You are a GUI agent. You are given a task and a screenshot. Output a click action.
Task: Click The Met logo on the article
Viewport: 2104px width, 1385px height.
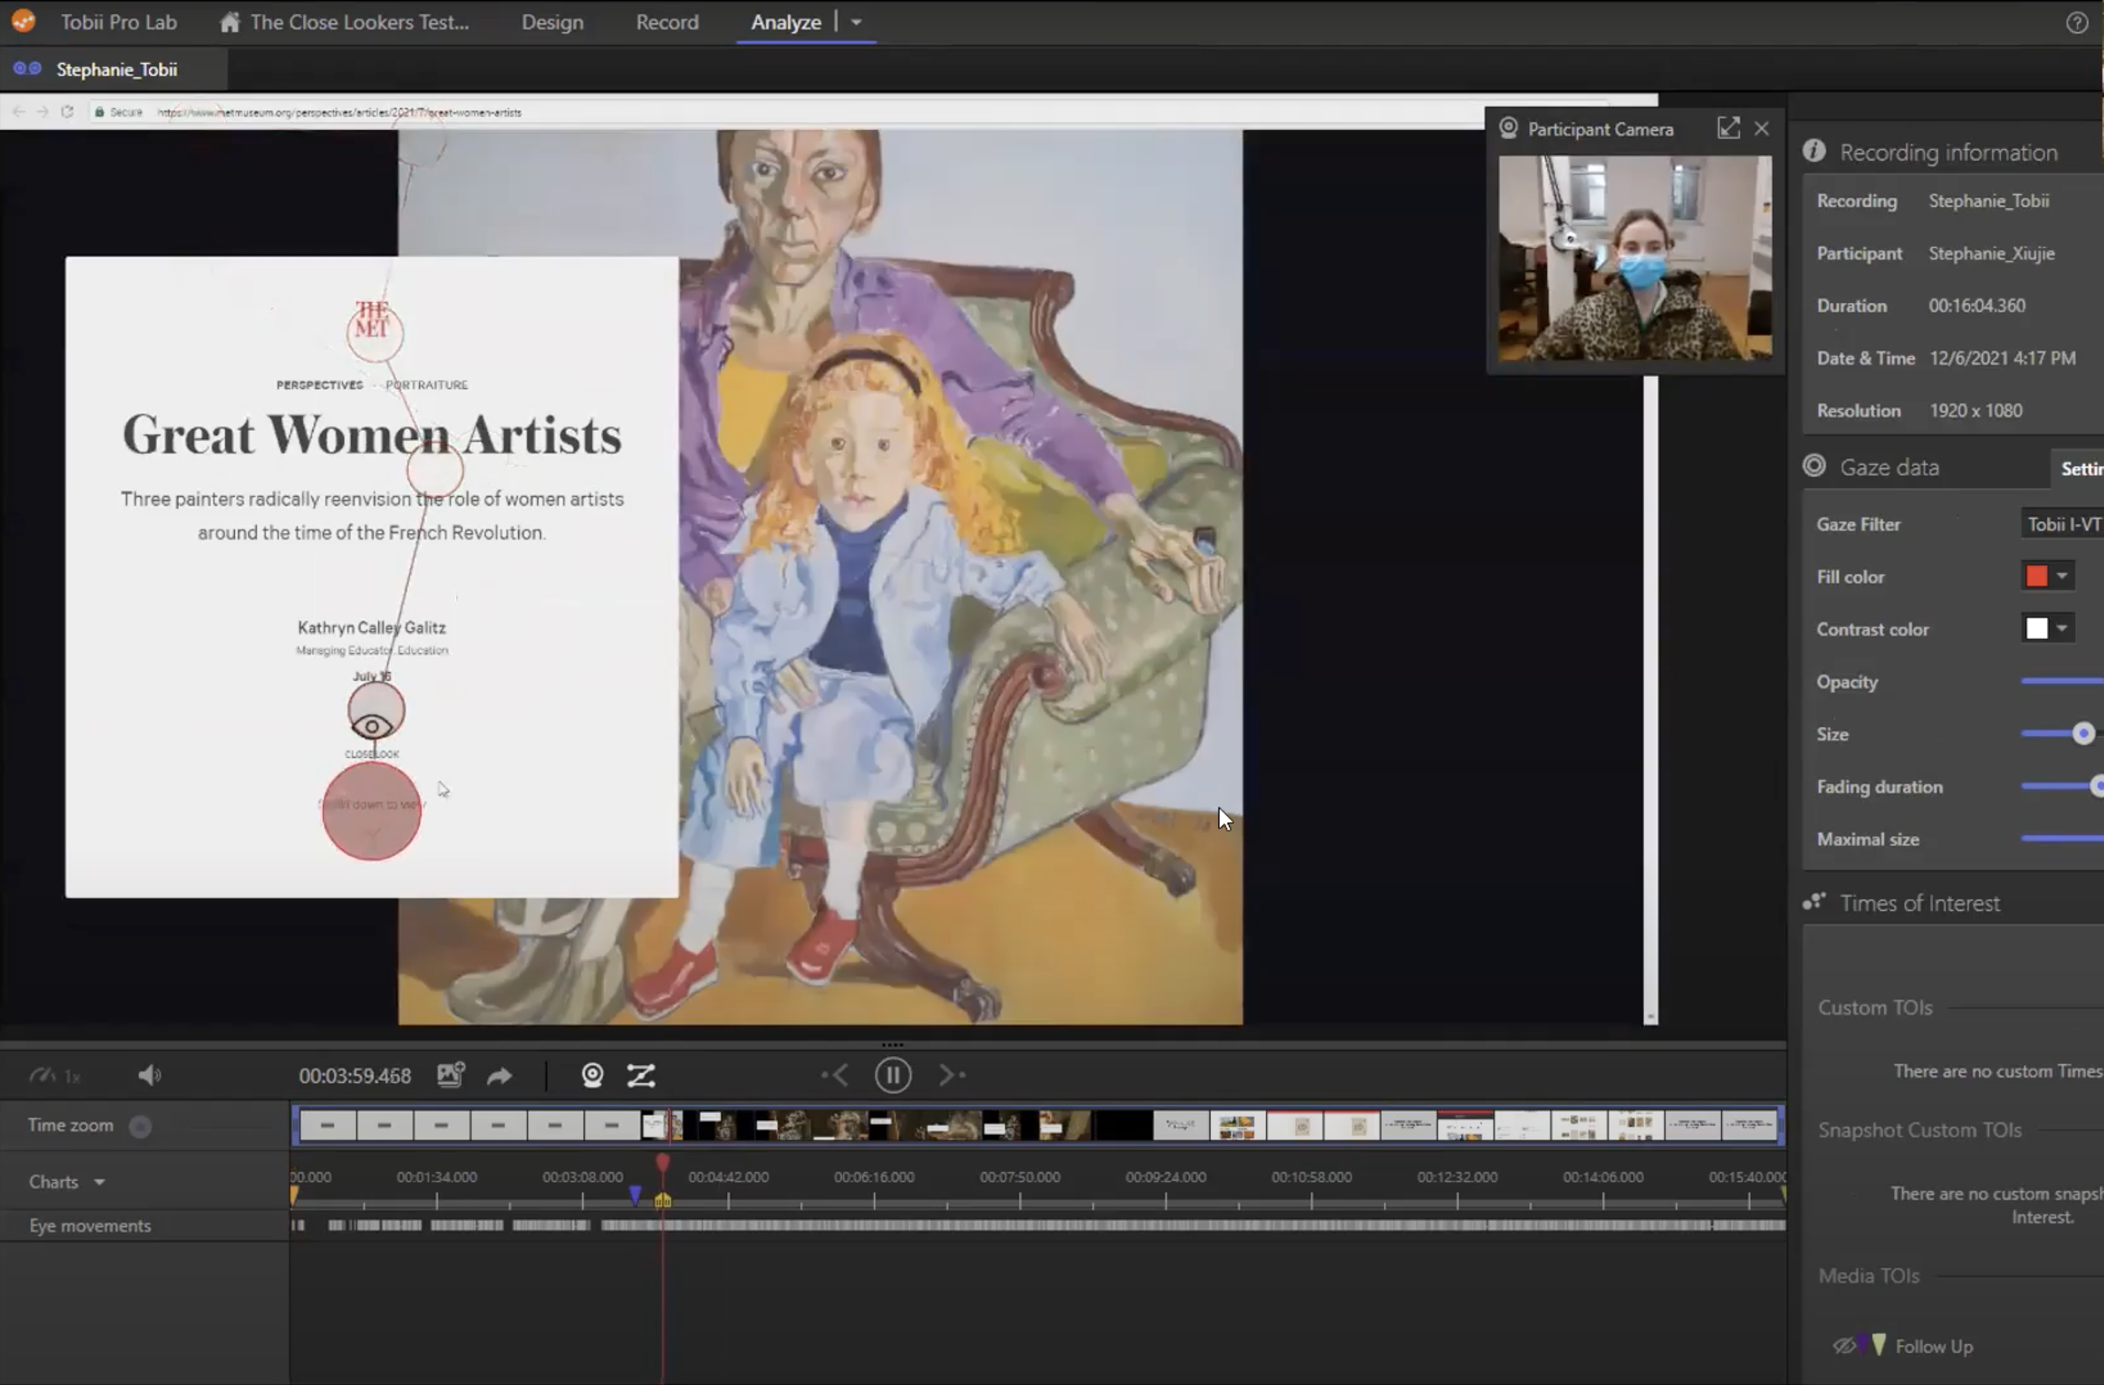pos(372,319)
